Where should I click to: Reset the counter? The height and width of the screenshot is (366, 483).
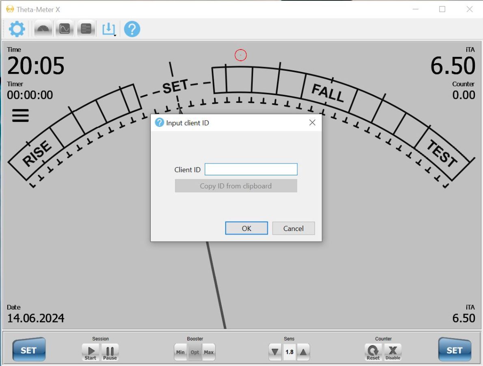tap(373, 353)
